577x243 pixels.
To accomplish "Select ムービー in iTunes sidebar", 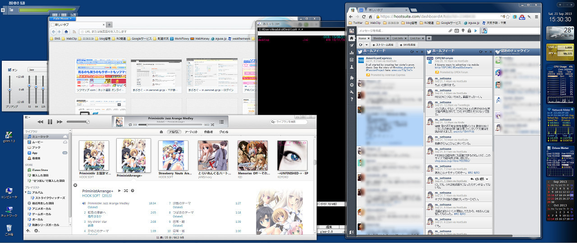I will click(x=47, y=142).
